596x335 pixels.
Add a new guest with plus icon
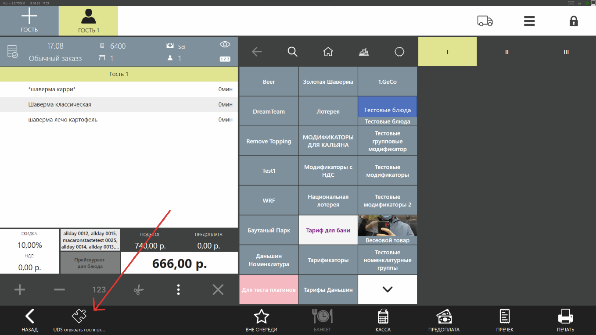29,21
